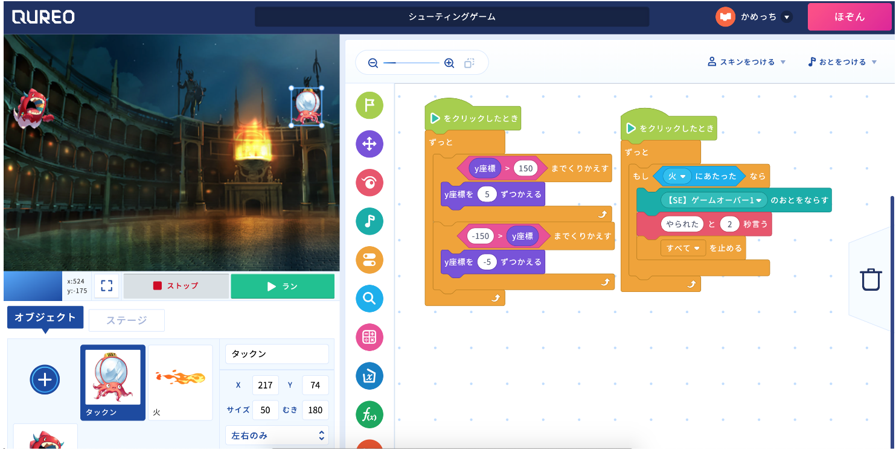Screen dimensions: 896x450
Task: Open the Sensing block category (magnifier icon)
Action: [x=370, y=299]
